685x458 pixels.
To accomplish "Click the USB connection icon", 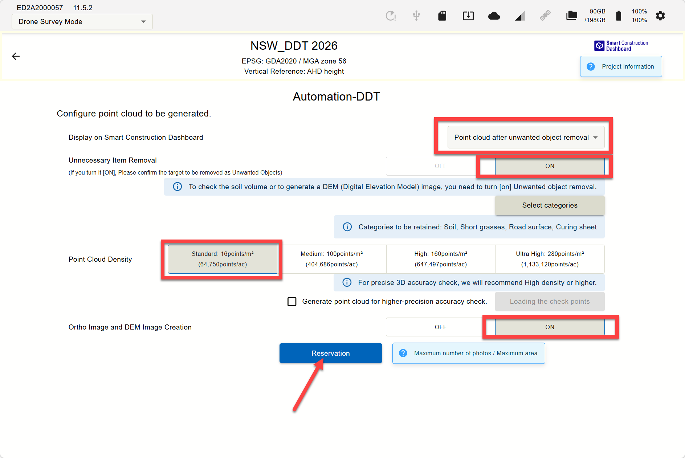I will click(x=416, y=16).
